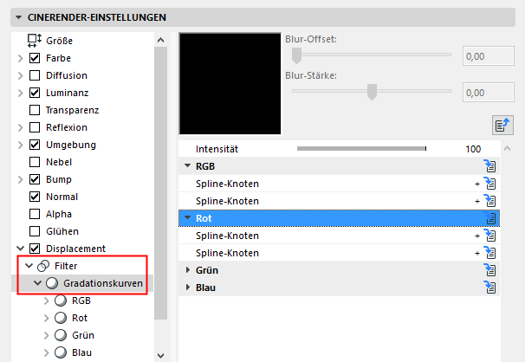
Task: Toggle the Bump channel checkbox
Action: [x=35, y=179]
